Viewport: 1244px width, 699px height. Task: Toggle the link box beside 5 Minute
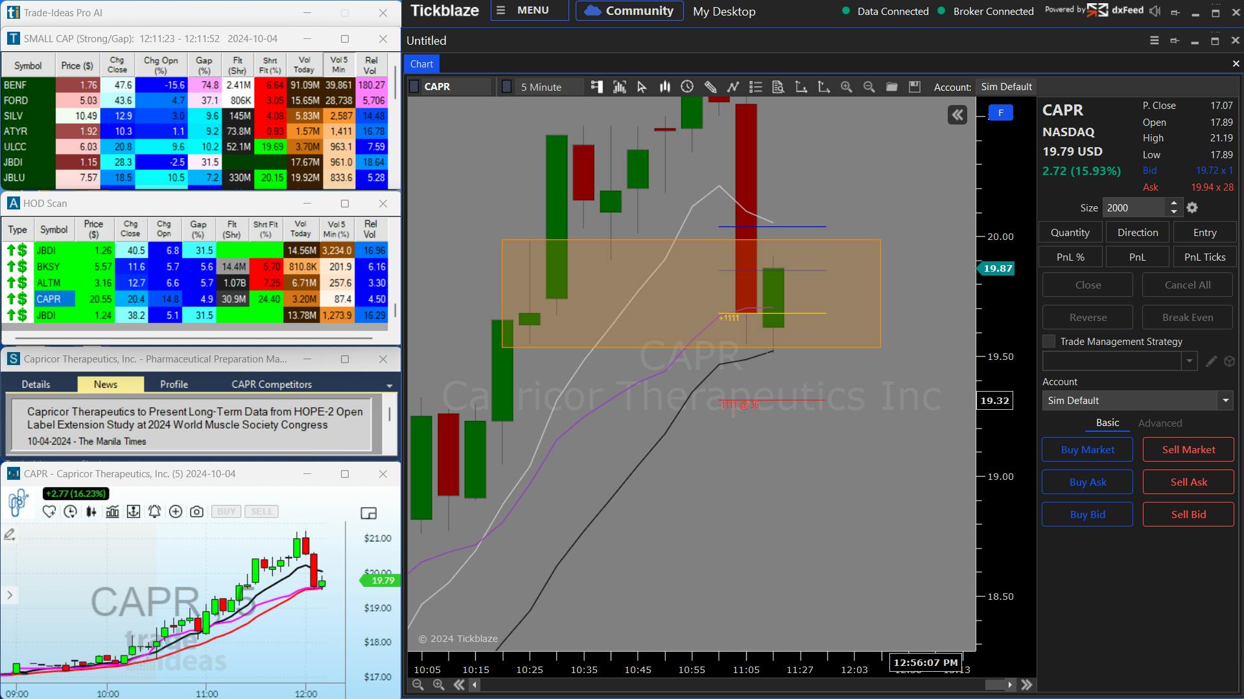[507, 87]
